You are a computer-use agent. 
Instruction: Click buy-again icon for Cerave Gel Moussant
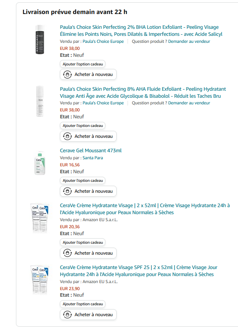pos(67,191)
